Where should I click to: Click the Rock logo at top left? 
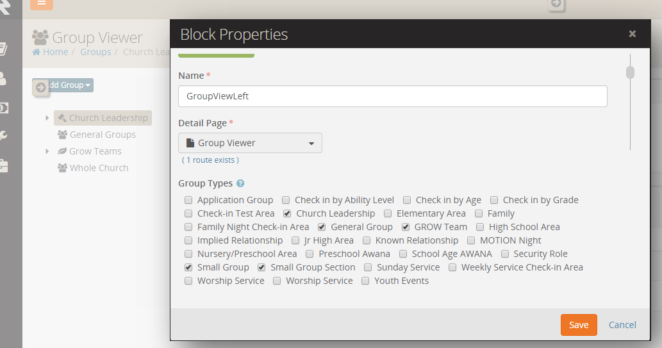point(5,6)
